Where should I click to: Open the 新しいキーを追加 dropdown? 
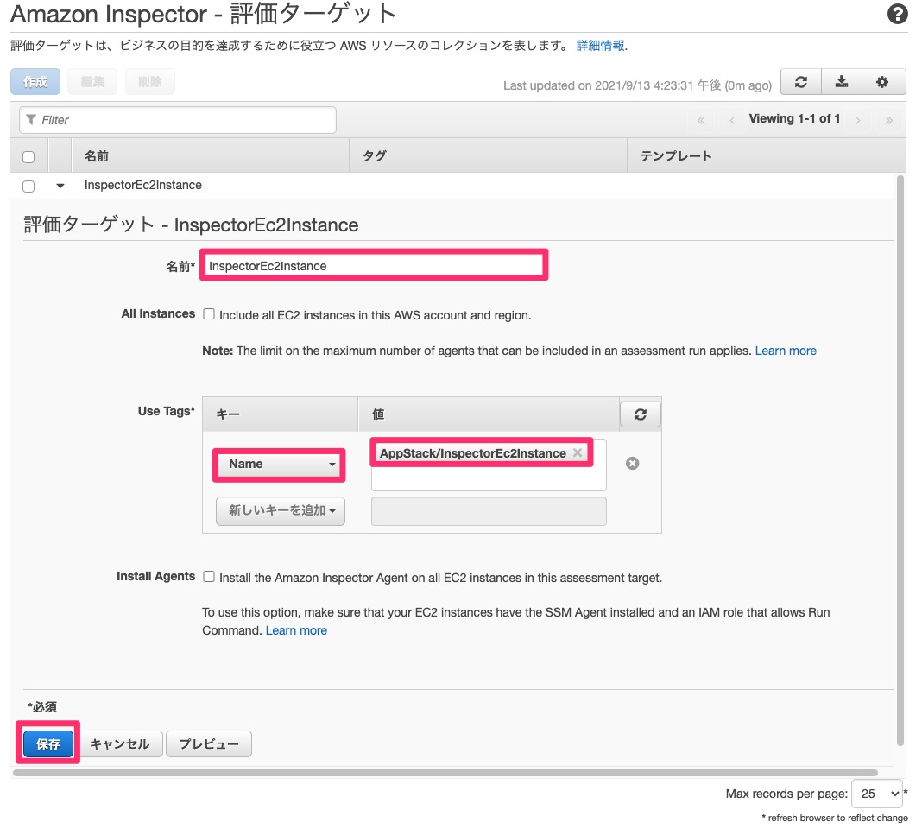[279, 511]
